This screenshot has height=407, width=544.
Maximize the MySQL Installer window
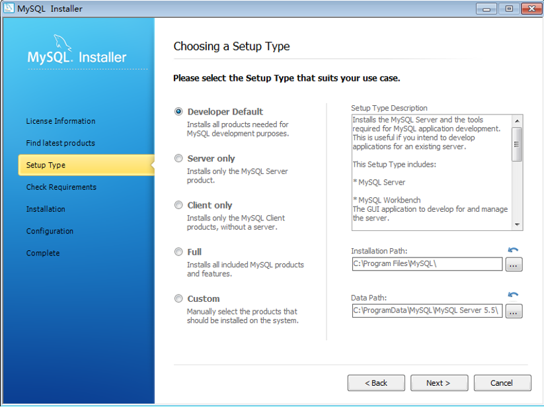click(509, 9)
